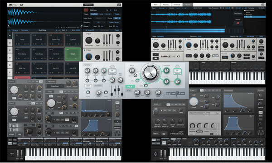Hit the red Record button in Sample One XT
Screen dimensions: 272x163
(x=238, y=23)
